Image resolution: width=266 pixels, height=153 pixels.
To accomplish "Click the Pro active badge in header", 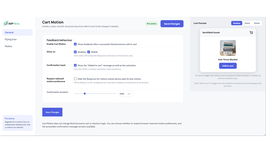I will pos(152,24).
